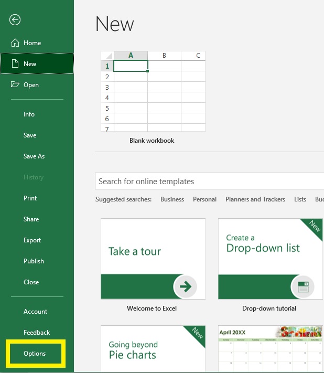Screen dimensions: 324x373
Task: Open the Going beyond Pie charts template
Action: (153, 349)
